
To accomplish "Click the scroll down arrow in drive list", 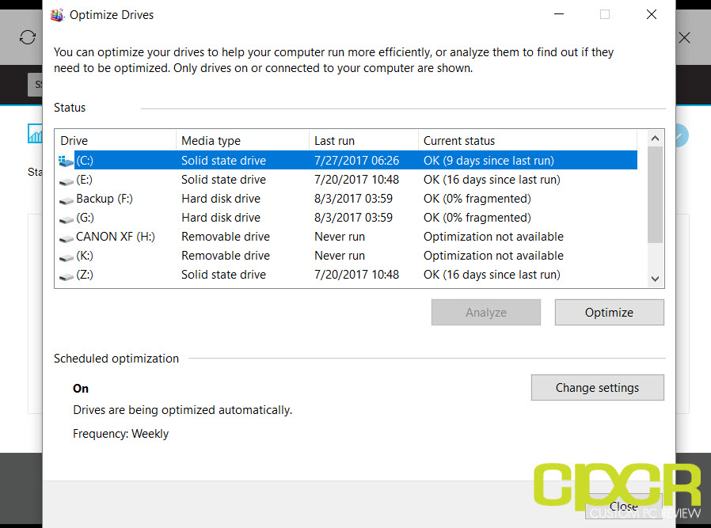I will 655,279.
